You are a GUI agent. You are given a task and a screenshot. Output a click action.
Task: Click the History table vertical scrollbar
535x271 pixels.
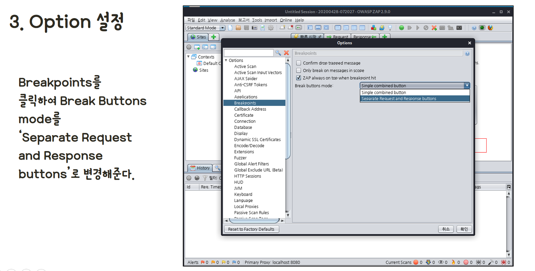pos(509,224)
